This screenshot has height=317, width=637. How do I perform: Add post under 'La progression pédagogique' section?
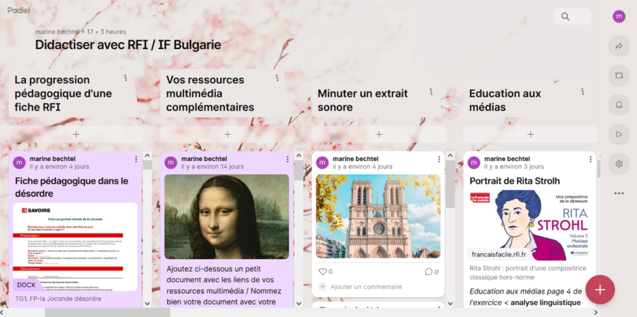point(76,134)
